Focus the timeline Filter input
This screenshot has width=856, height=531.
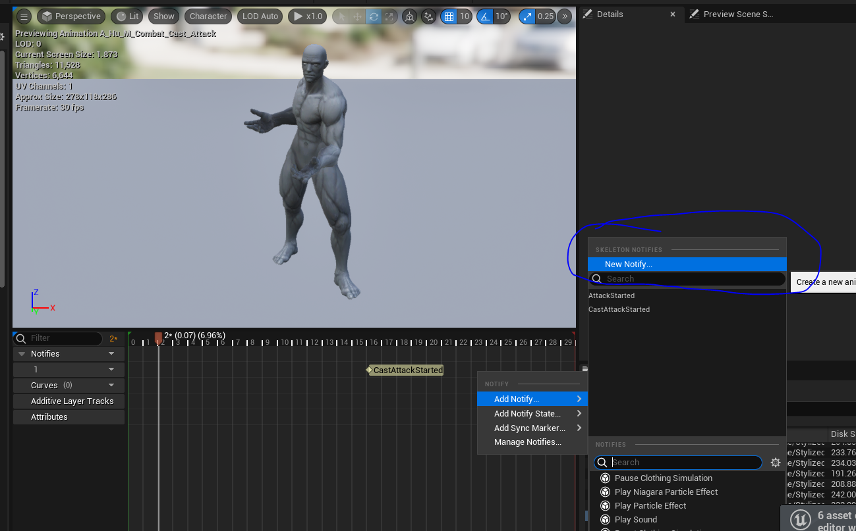tap(58, 338)
